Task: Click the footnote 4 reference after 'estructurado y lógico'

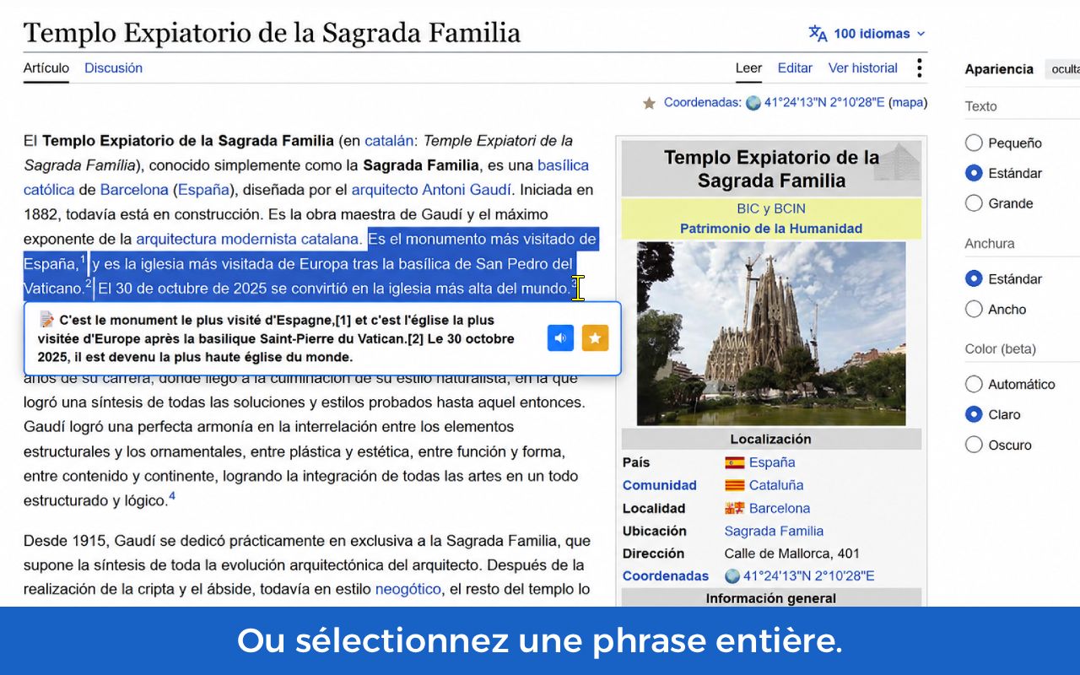Action: click(172, 496)
